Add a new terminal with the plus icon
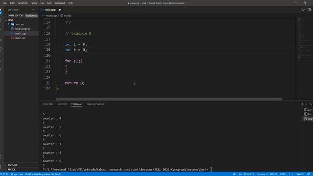Image resolution: width=313 pixels, height=176 pixels. [x=302, y=104]
